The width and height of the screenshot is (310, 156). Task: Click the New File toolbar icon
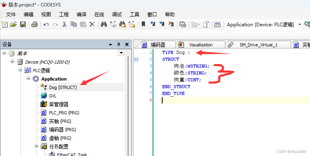[5, 24]
